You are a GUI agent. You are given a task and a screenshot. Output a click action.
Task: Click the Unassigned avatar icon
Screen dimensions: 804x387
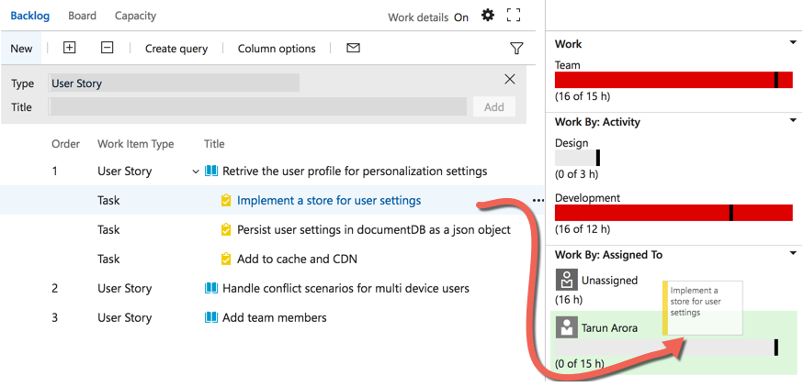567,280
